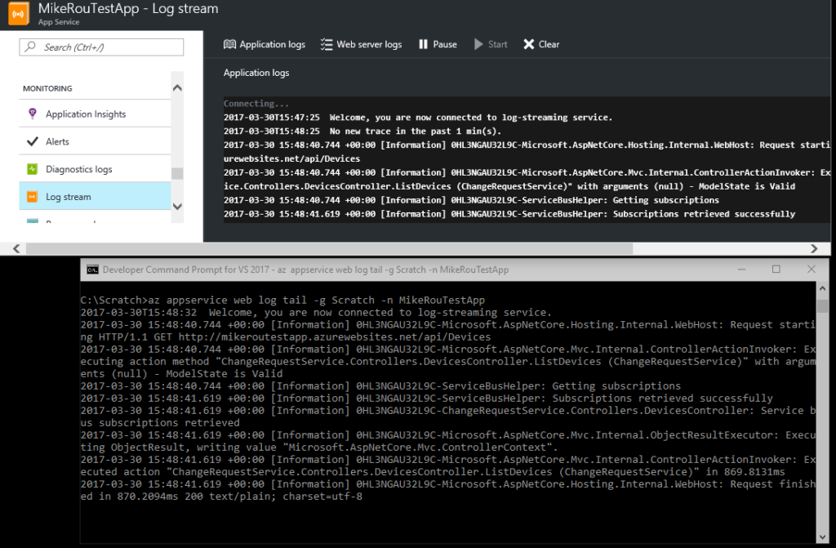Click the sidebar scroll up chevron
The height and width of the screenshot is (548, 836).
pyautogui.click(x=177, y=87)
